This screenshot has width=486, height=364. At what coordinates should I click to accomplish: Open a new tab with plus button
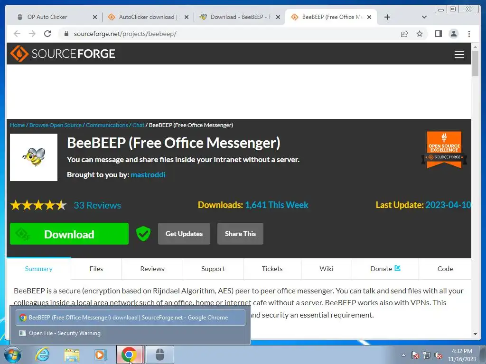(x=387, y=17)
